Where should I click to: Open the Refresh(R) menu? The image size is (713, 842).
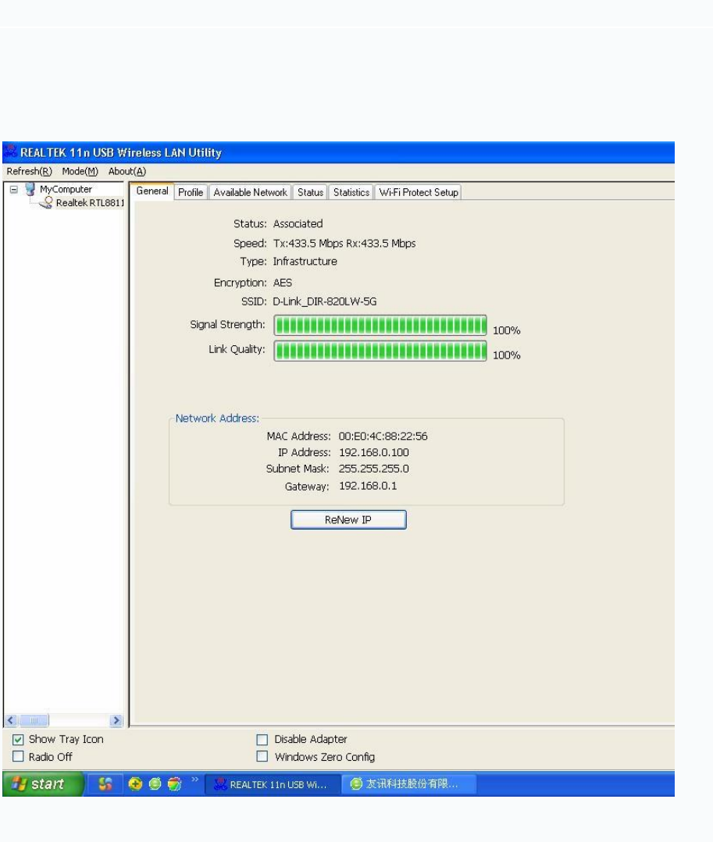pyautogui.click(x=30, y=171)
